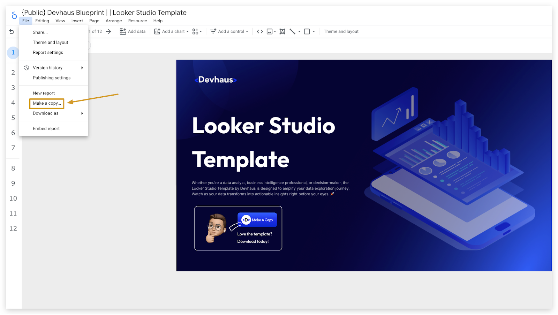Viewport: 558px width, 315px height.
Task: Open the Add a chart dropdown
Action: pyautogui.click(x=171, y=31)
